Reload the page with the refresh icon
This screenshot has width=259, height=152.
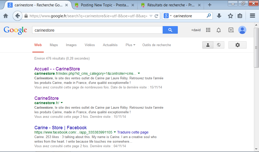(156, 16)
